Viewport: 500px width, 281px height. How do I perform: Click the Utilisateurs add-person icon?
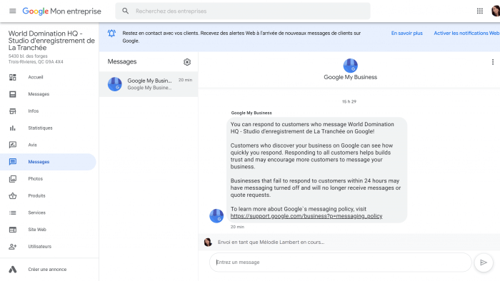click(13, 246)
